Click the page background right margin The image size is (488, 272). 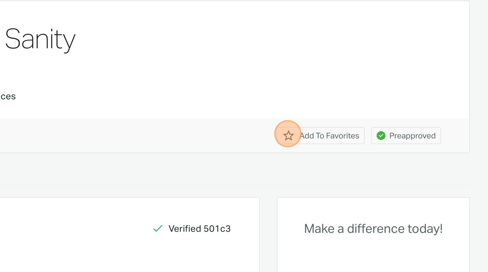479,114
